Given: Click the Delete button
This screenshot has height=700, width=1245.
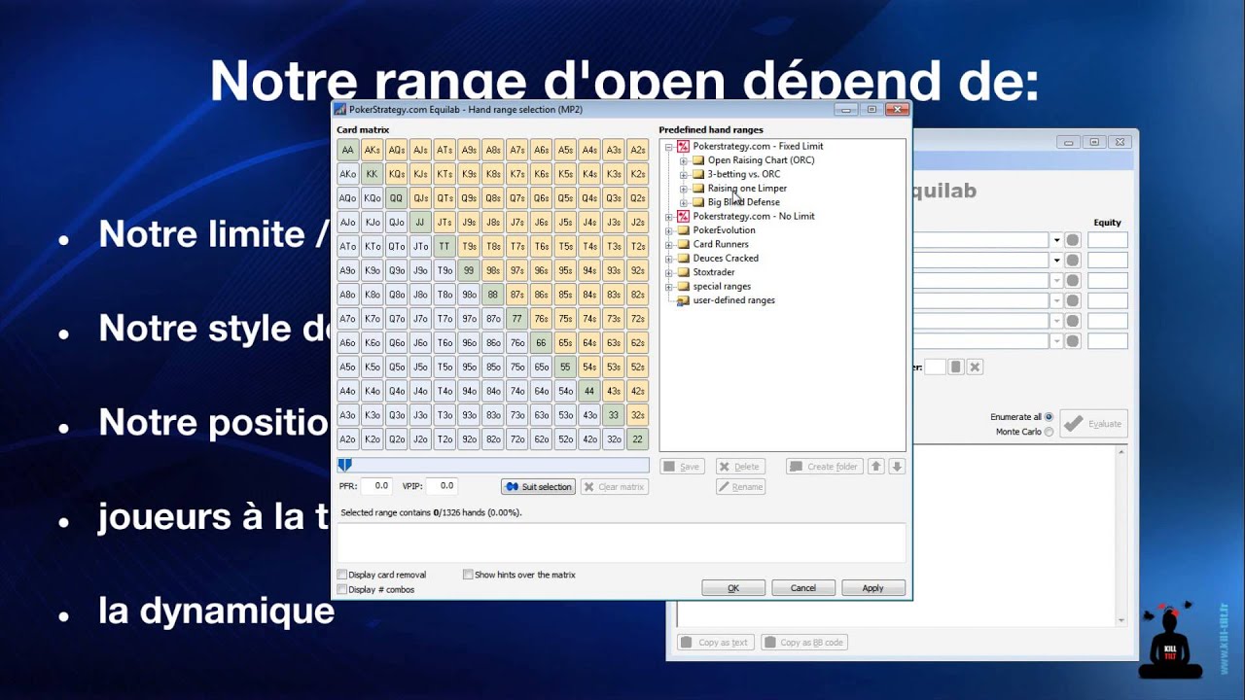Looking at the screenshot, I should [740, 467].
